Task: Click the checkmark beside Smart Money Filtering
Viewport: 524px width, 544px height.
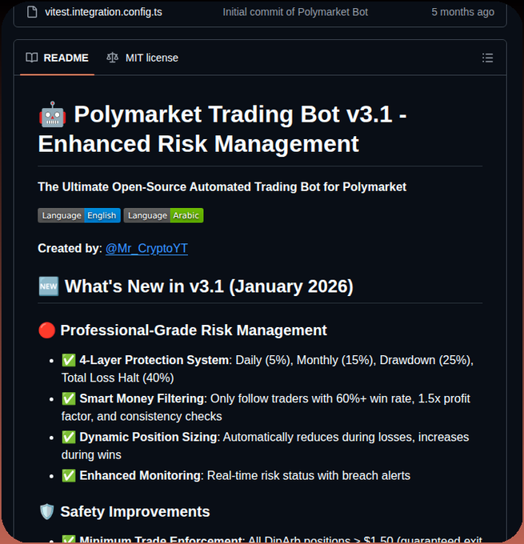Action: [69, 398]
